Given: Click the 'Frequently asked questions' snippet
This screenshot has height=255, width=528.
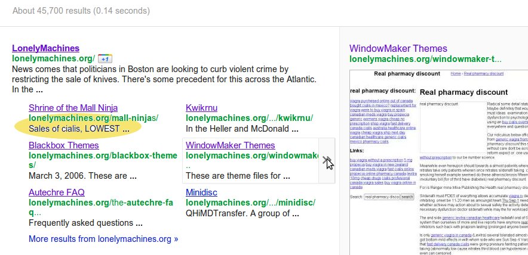Looking at the screenshot, I should pos(85,223).
